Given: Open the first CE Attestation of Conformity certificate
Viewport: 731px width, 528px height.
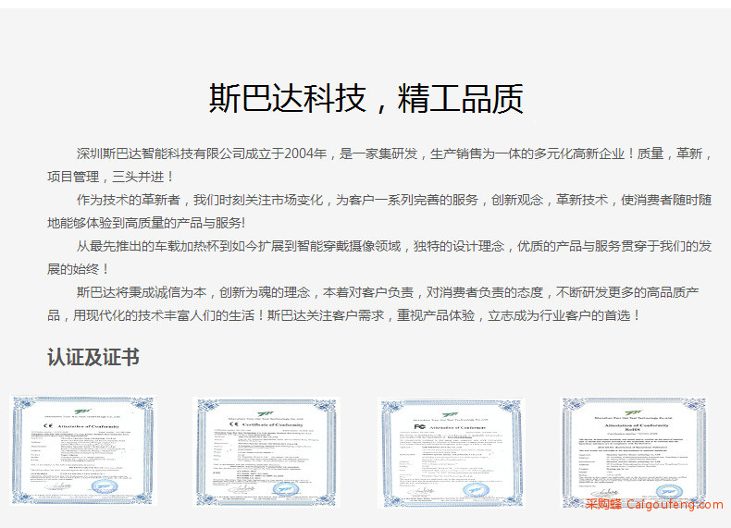Looking at the screenshot, I should pos(83,450).
